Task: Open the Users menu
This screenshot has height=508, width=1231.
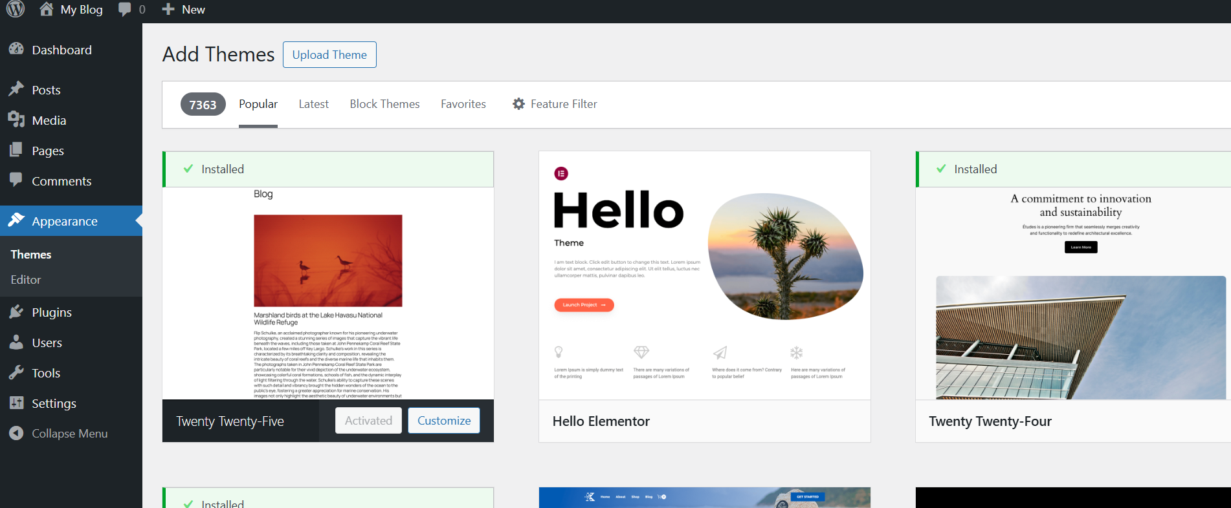Action: pyautogui.click(x=71, y=343)
